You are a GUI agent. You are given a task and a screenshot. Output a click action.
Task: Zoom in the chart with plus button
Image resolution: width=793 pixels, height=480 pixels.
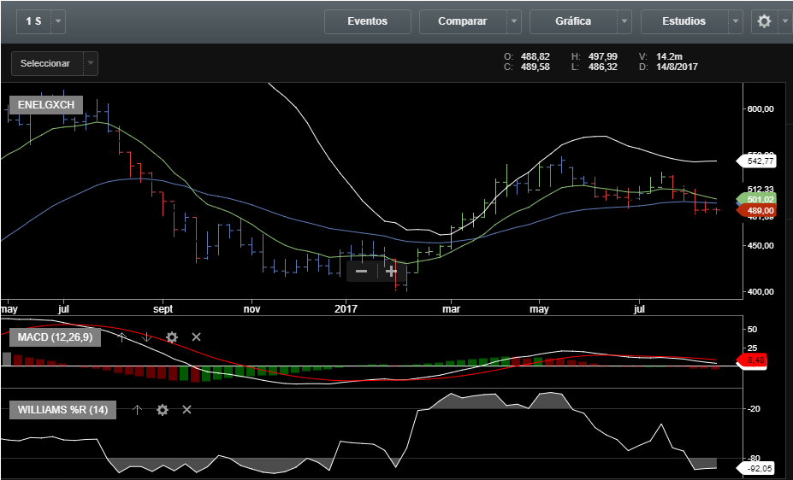391,271
